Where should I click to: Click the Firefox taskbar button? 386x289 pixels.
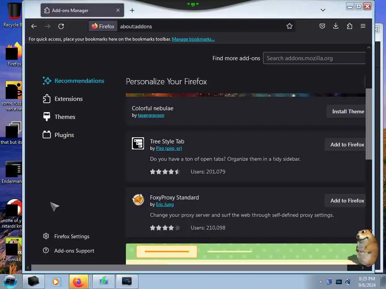78,281
